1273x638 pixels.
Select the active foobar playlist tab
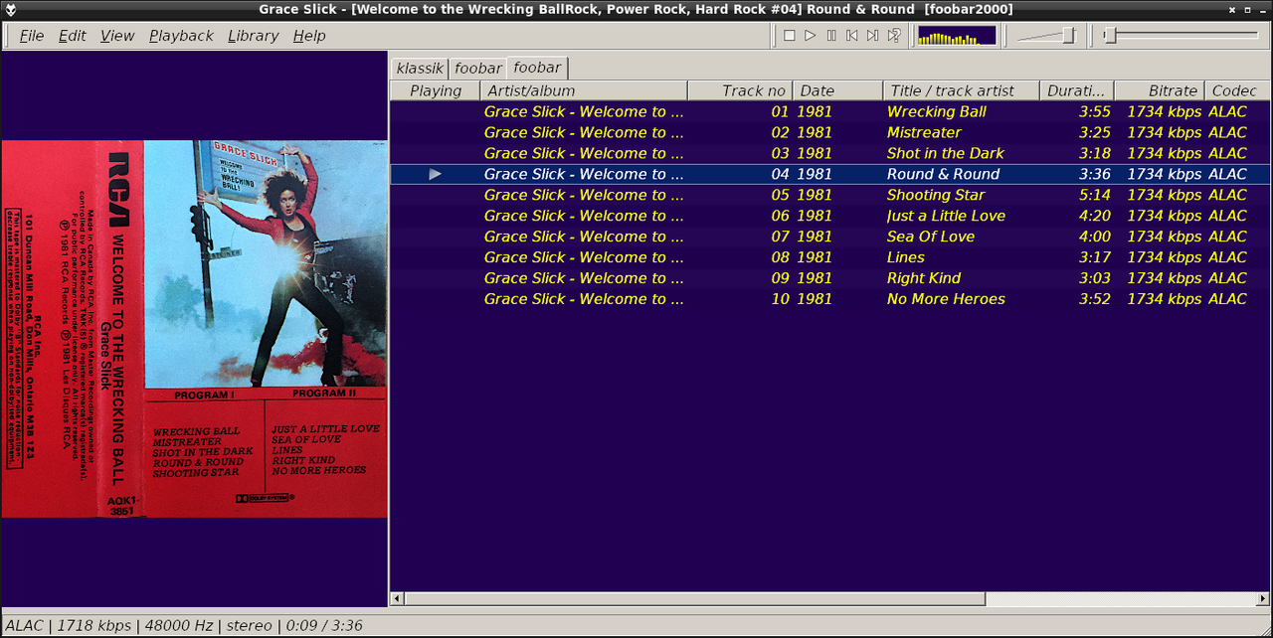(538, 68)
